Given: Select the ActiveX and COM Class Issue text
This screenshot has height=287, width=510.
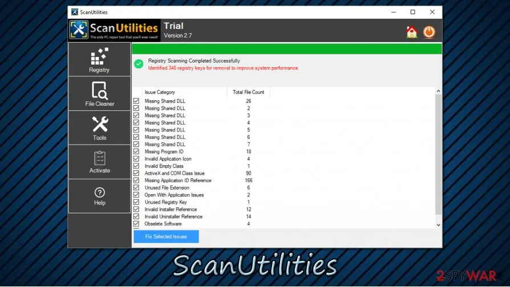Looking at the screenshot, I should (175, 173).
